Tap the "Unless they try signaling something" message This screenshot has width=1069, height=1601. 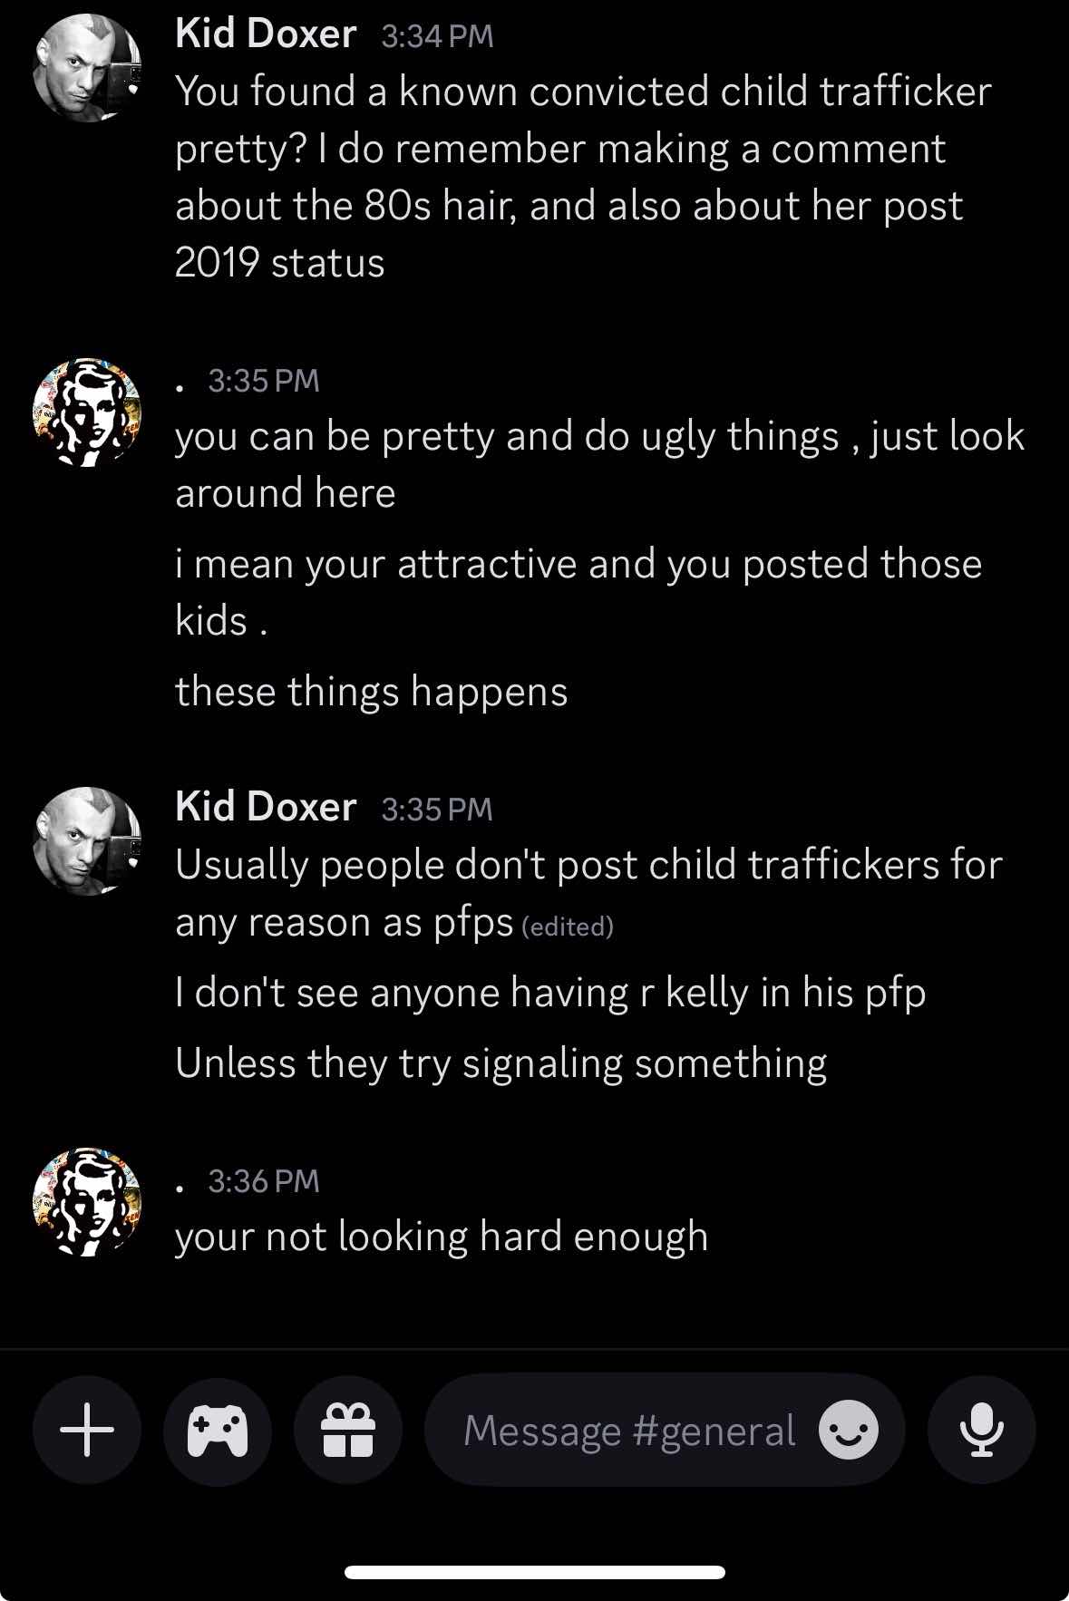(x=500, y=1063)
